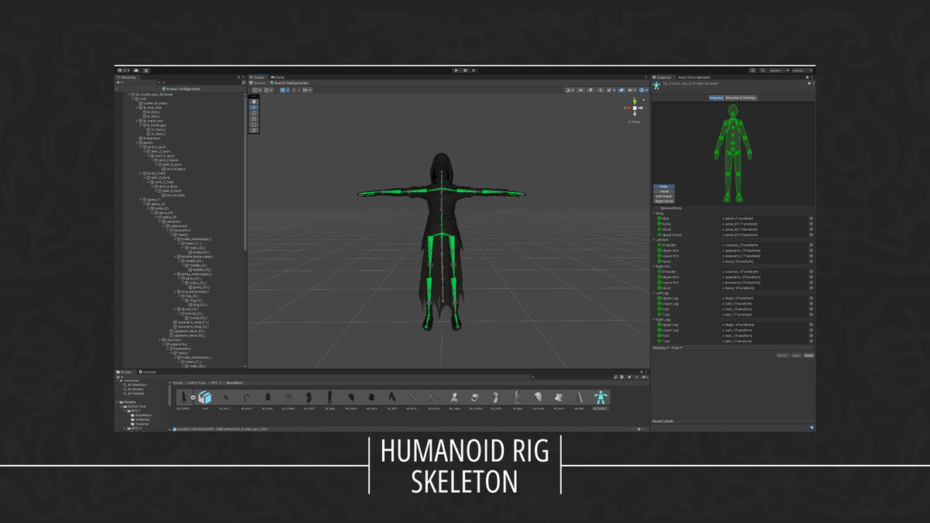Select the Hand view tool in Scene
Viewport: 930px width, 523px height.
coord(255,102)
